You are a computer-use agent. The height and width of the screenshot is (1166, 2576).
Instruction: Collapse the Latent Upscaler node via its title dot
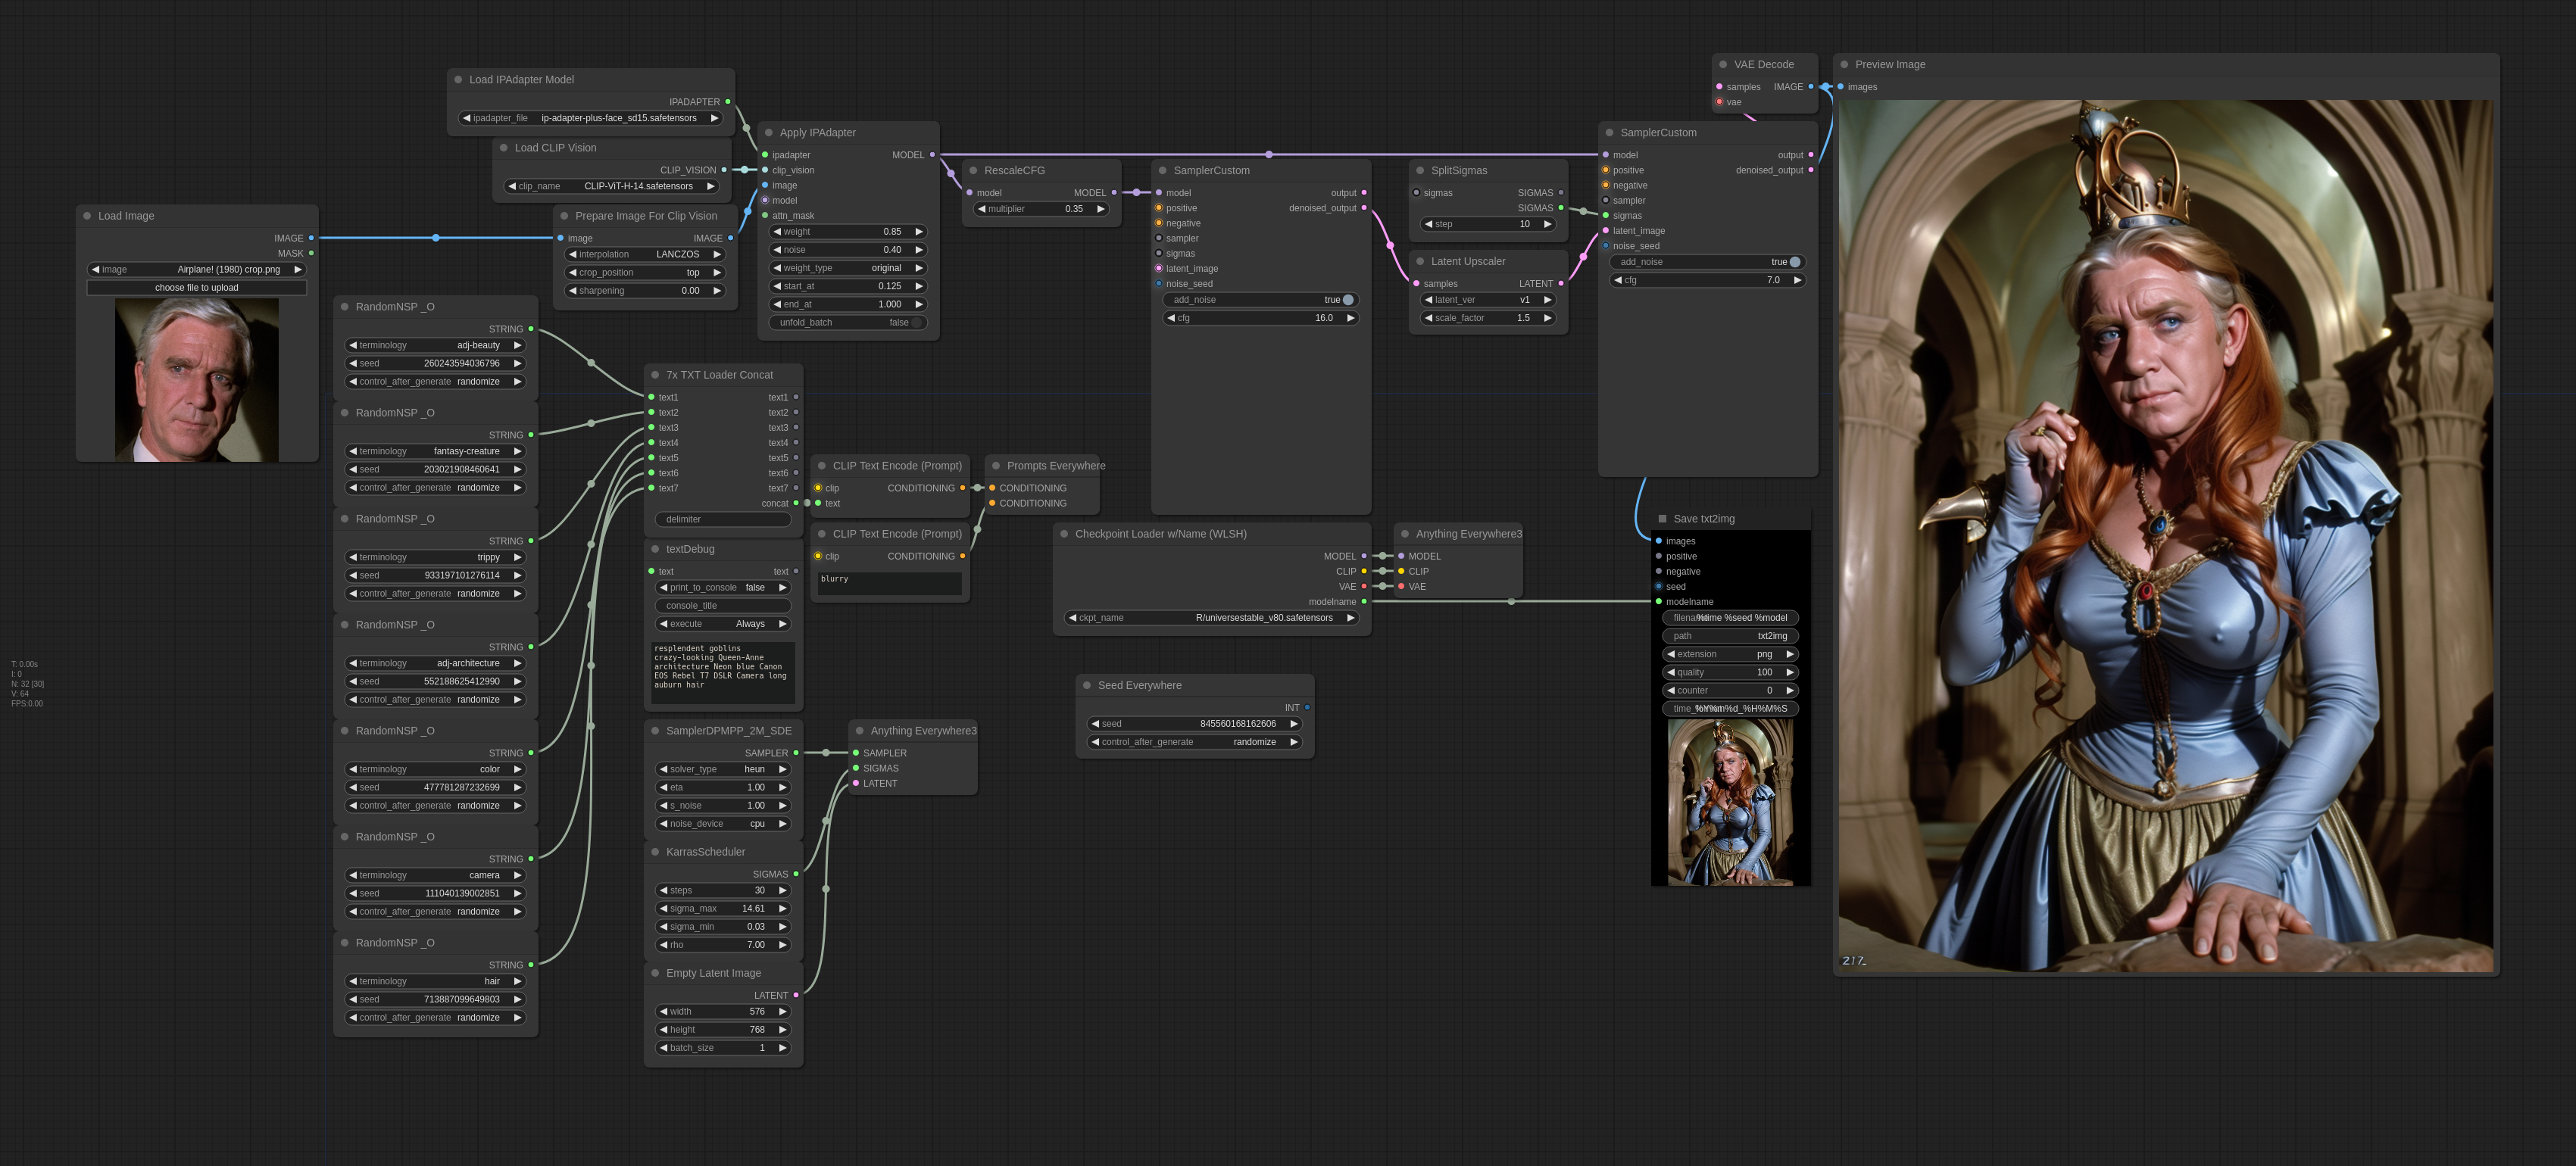point(1420,262)
